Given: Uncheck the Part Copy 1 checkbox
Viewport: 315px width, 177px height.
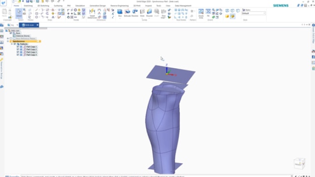Looking at the screenshot, I should pyautogui.click(x=18, y=47).
